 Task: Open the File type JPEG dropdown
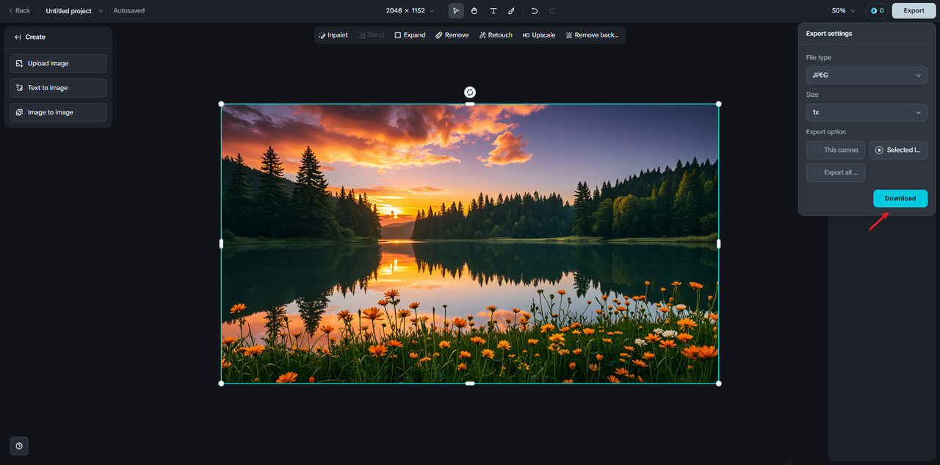(867, 75)
